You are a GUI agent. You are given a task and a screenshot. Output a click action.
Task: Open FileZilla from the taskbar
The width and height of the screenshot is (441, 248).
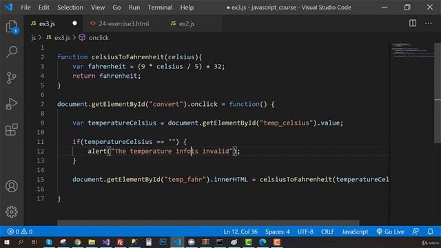click(x=120, y=242)
